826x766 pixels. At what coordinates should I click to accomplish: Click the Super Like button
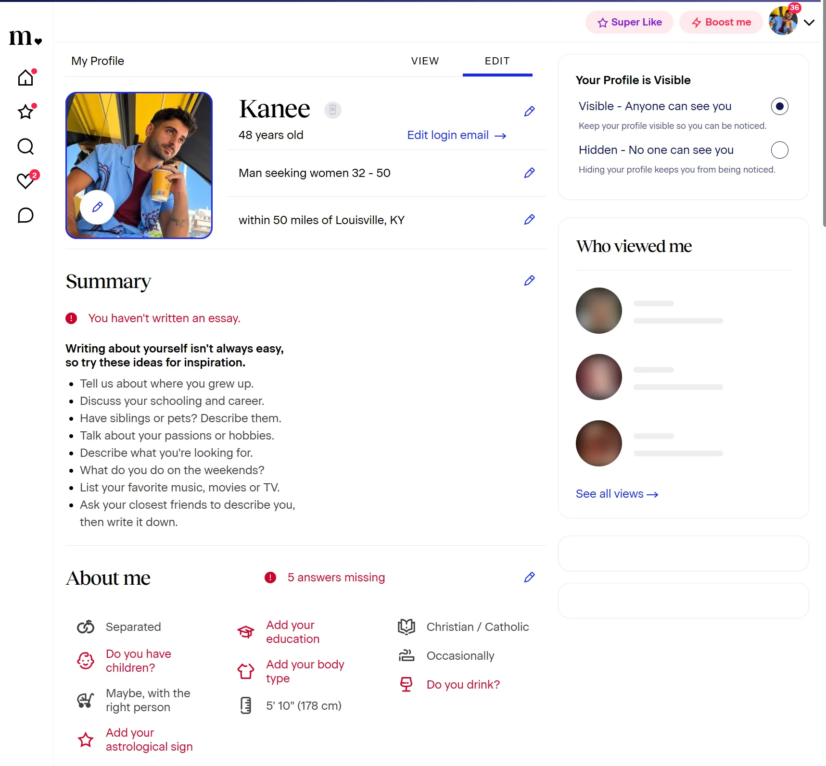tap(629, 22)
